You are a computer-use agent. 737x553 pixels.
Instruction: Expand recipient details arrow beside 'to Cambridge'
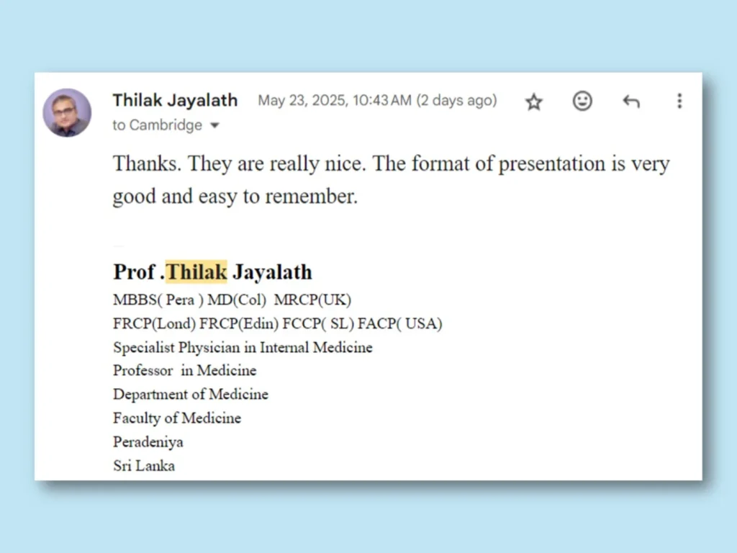coord(214,125)
